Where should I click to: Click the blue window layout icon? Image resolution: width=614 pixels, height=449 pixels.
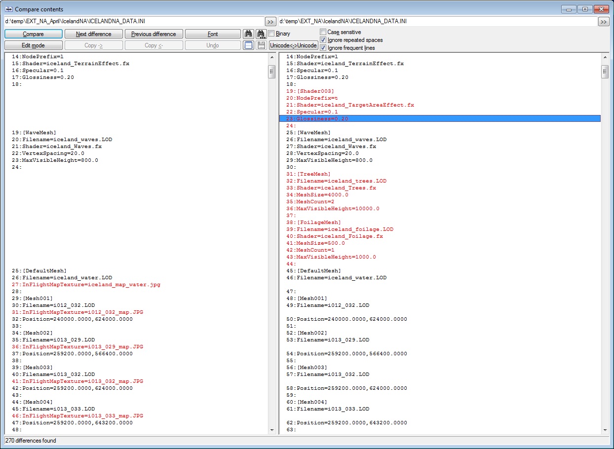click(249, 45)
